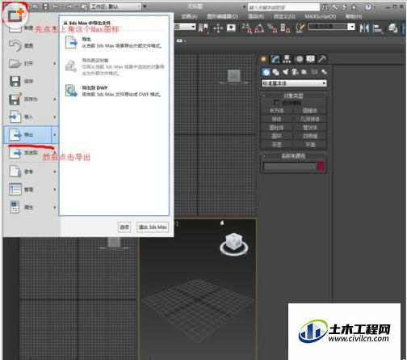Select the Shapes category icon
The image size is (407, 360).
coord(276,72)
